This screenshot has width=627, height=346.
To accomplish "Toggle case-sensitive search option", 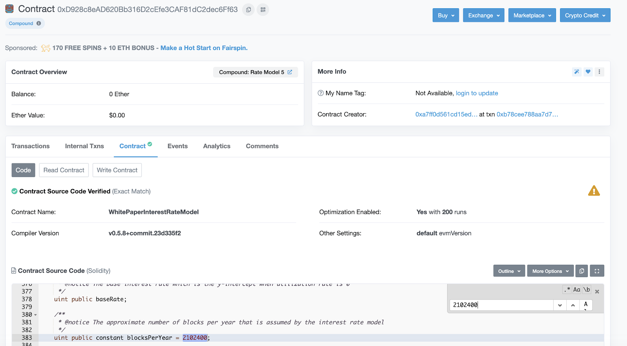I will point(576,290).
